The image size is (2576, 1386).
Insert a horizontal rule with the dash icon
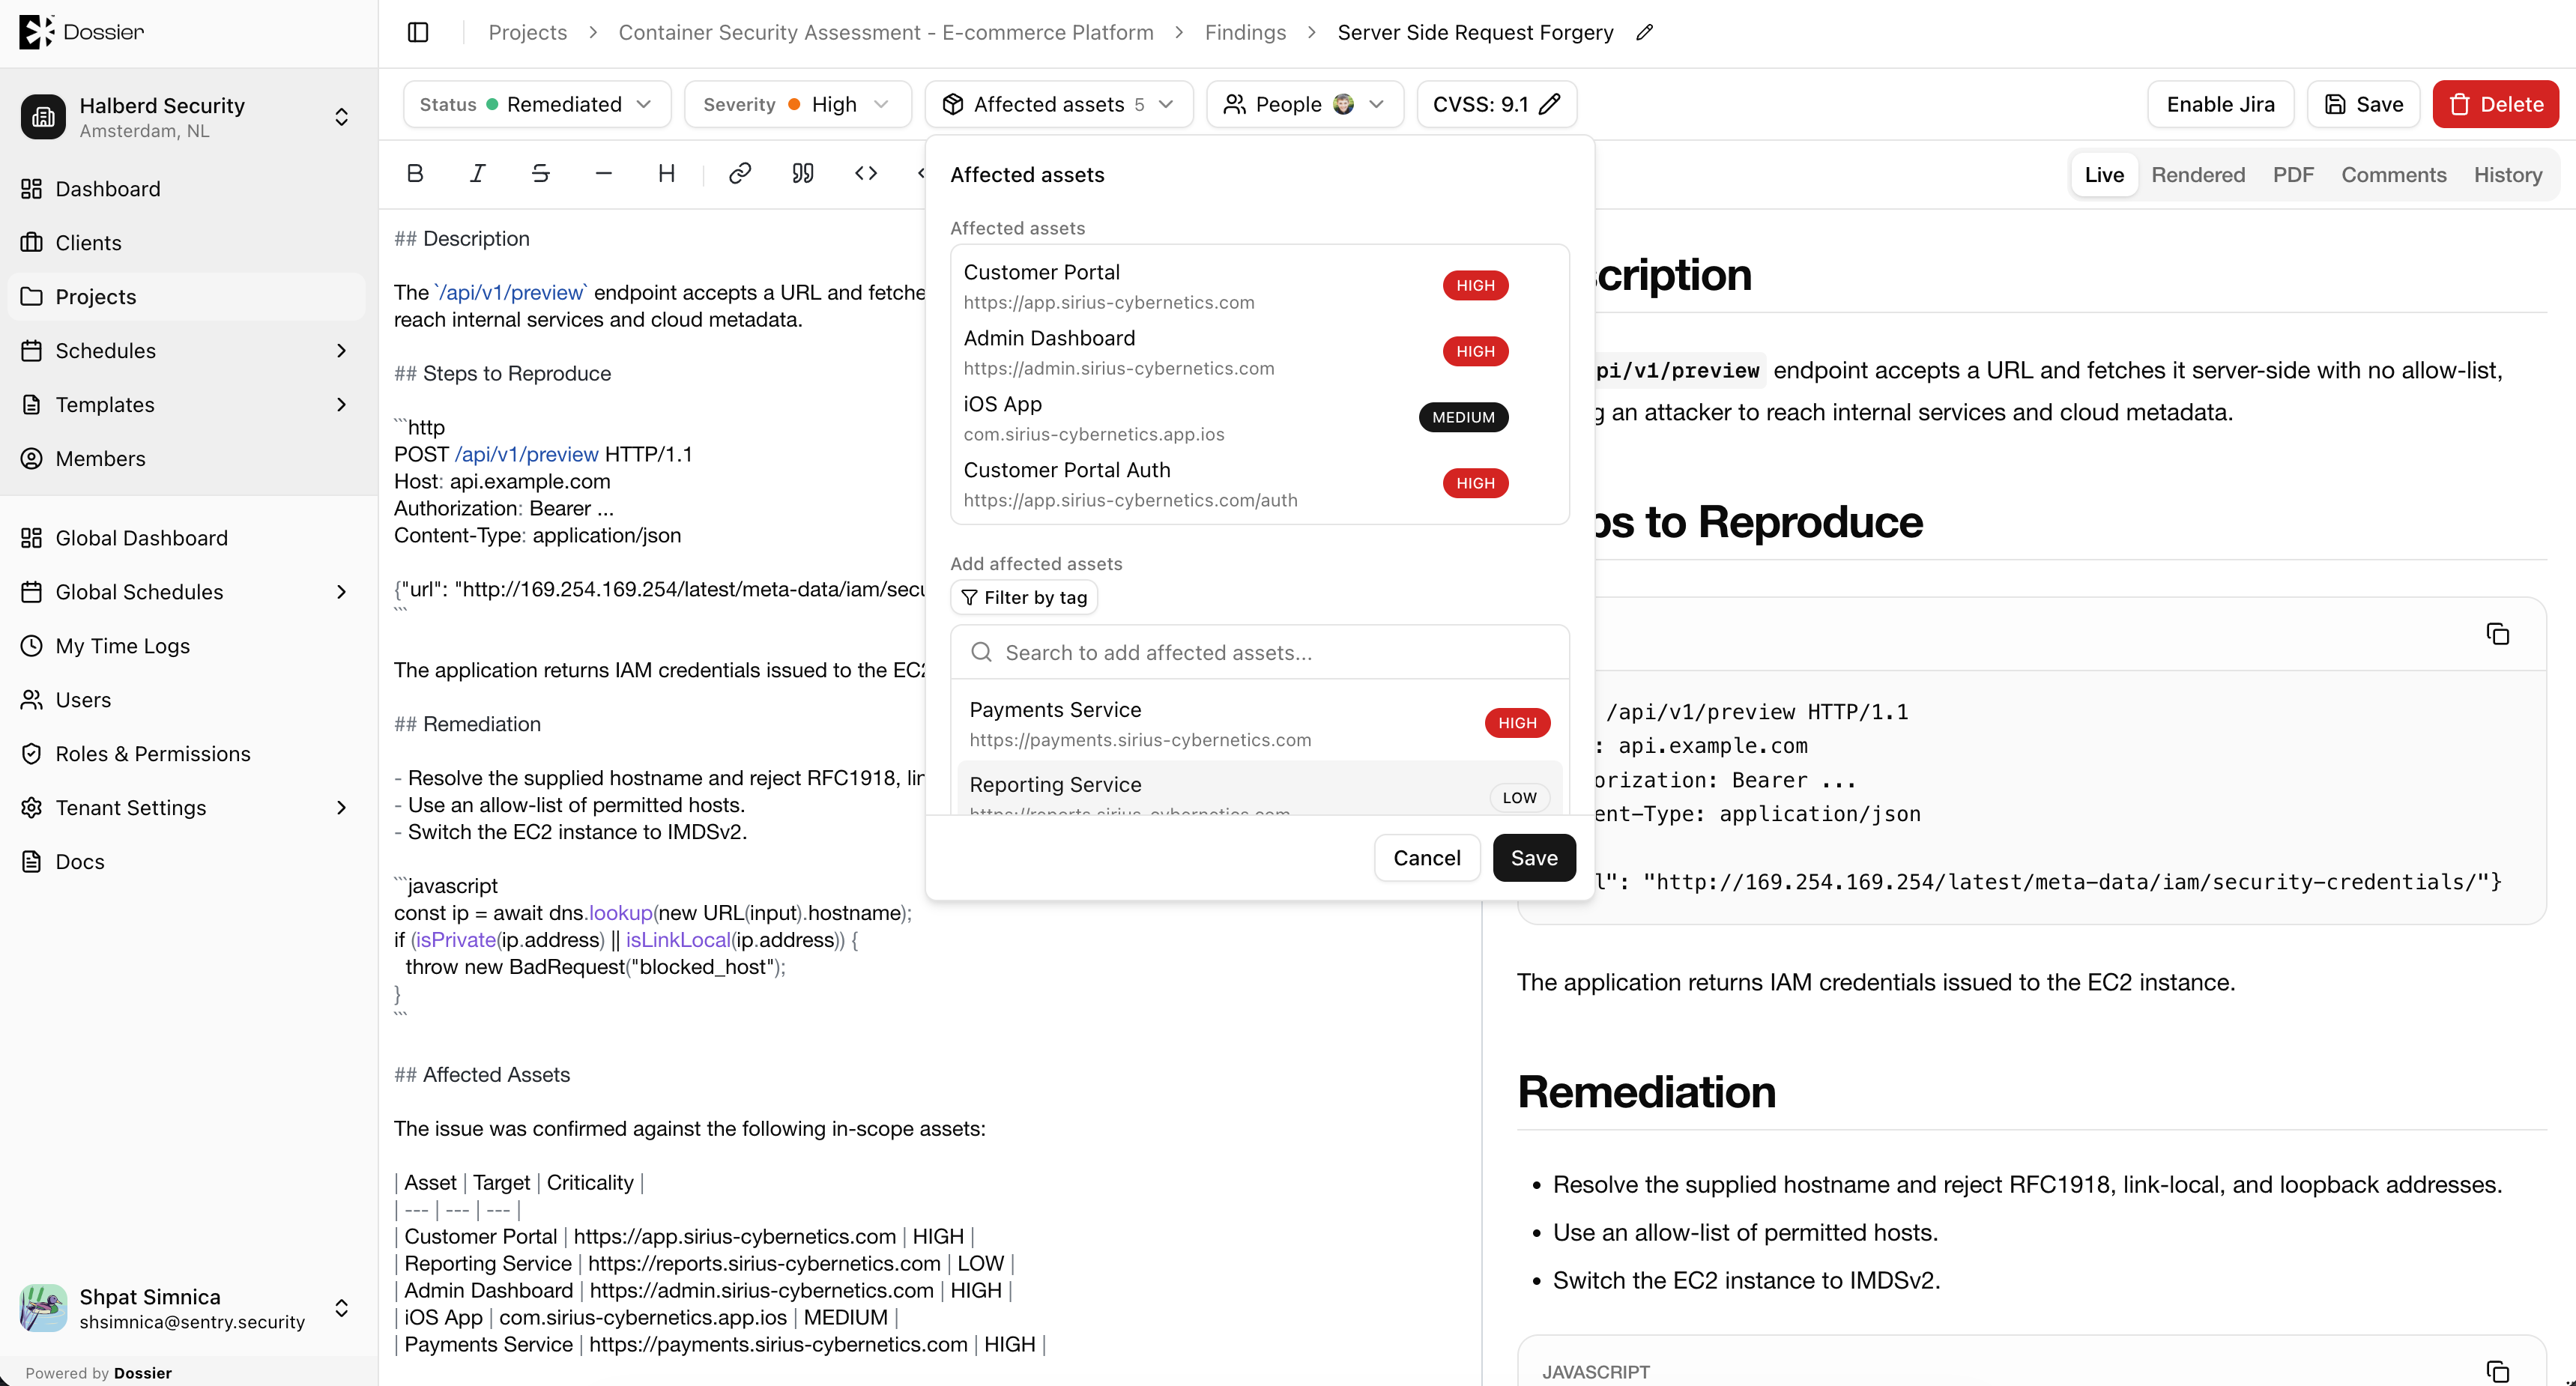click(603, 174)
